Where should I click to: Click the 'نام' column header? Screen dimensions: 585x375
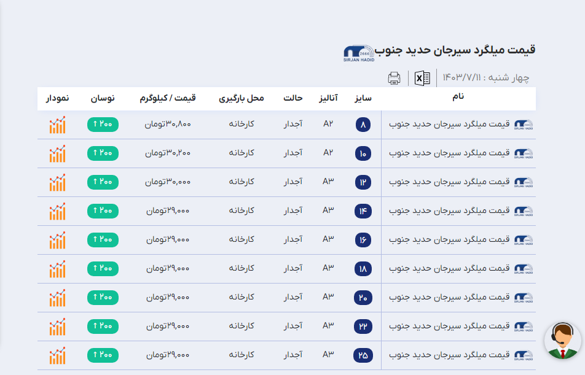(458, 97)
